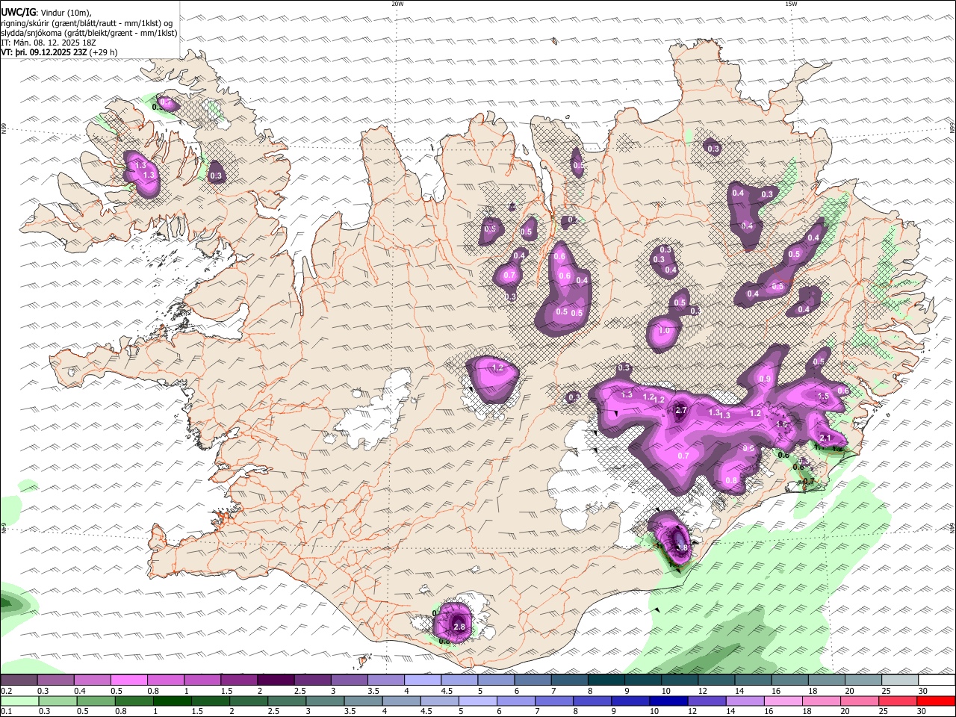Click the UWC/IG Vindur (10m) title text
This screenshot has width=956, height=717.
tap(46, 12)
